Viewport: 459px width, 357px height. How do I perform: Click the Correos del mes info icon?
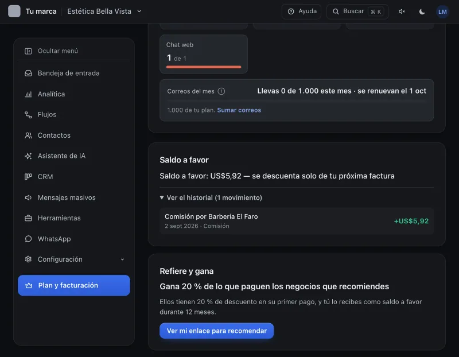221,91
